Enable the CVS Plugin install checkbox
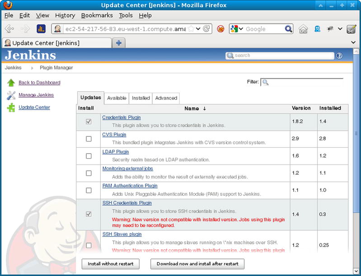Viewport: 361px width, 276px height. coord(89,139)
